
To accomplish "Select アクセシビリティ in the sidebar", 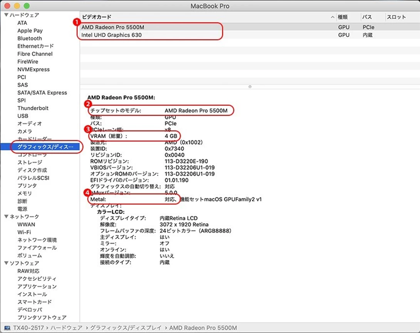I will pos(37,279).
